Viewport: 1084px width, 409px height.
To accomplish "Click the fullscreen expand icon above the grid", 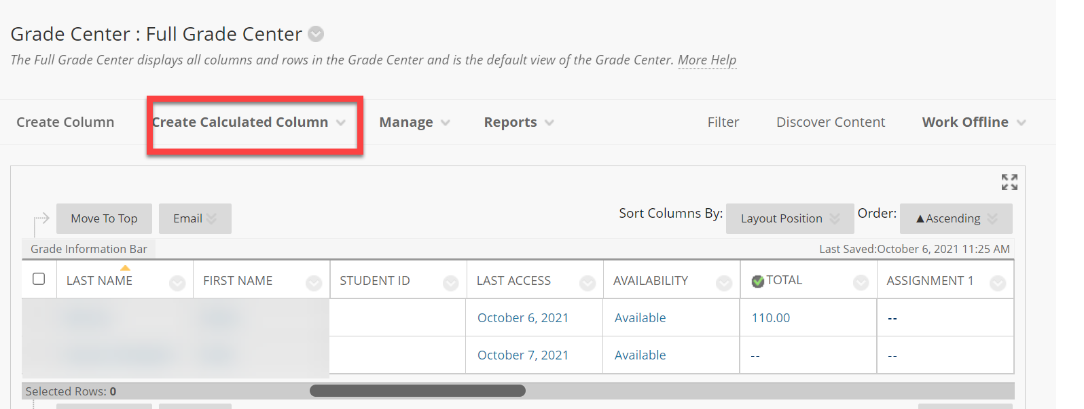I will coord(1009,182).
